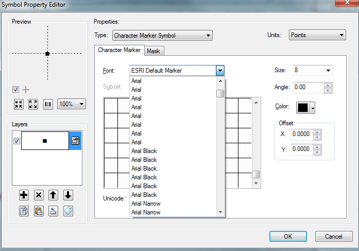Image resolution: width=359 pixels, height=251 pixels.
Task: Choose Arial Black from the font list
Action: [144, 151]
